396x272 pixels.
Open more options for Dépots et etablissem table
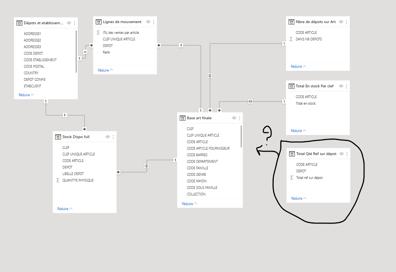pyautogui.click(x=75, y=23)
